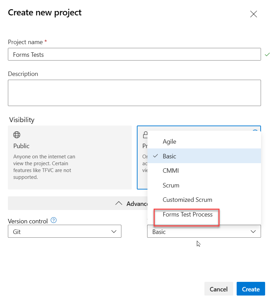Click the Create button
The height and width of the screenshot is (301, 273).
click(251, 289)
